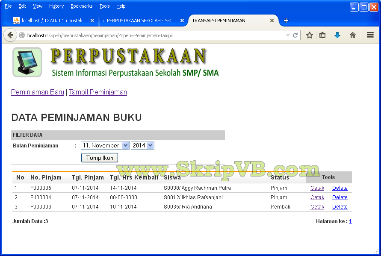Viewport: 381px width, 256px height.
Task: Open the File menu
Action: click(8, 6)
